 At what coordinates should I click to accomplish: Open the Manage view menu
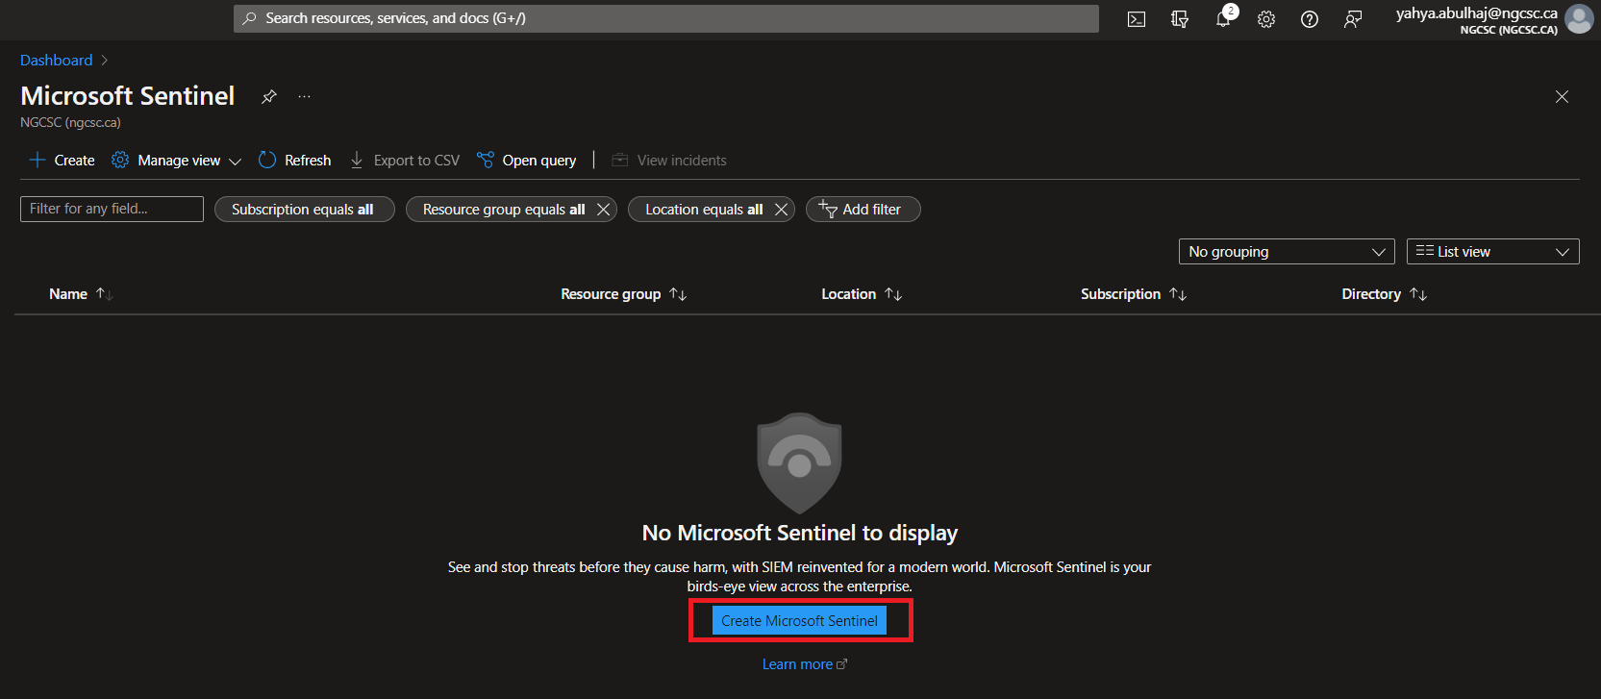point(176,161)
